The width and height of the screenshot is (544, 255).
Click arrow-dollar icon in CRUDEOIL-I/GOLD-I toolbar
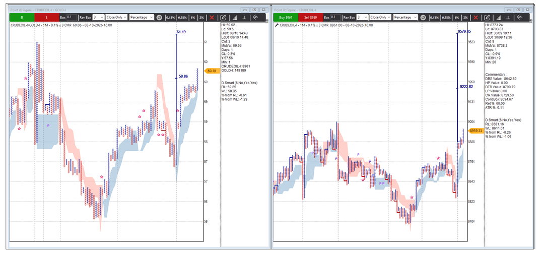point(255,17)
